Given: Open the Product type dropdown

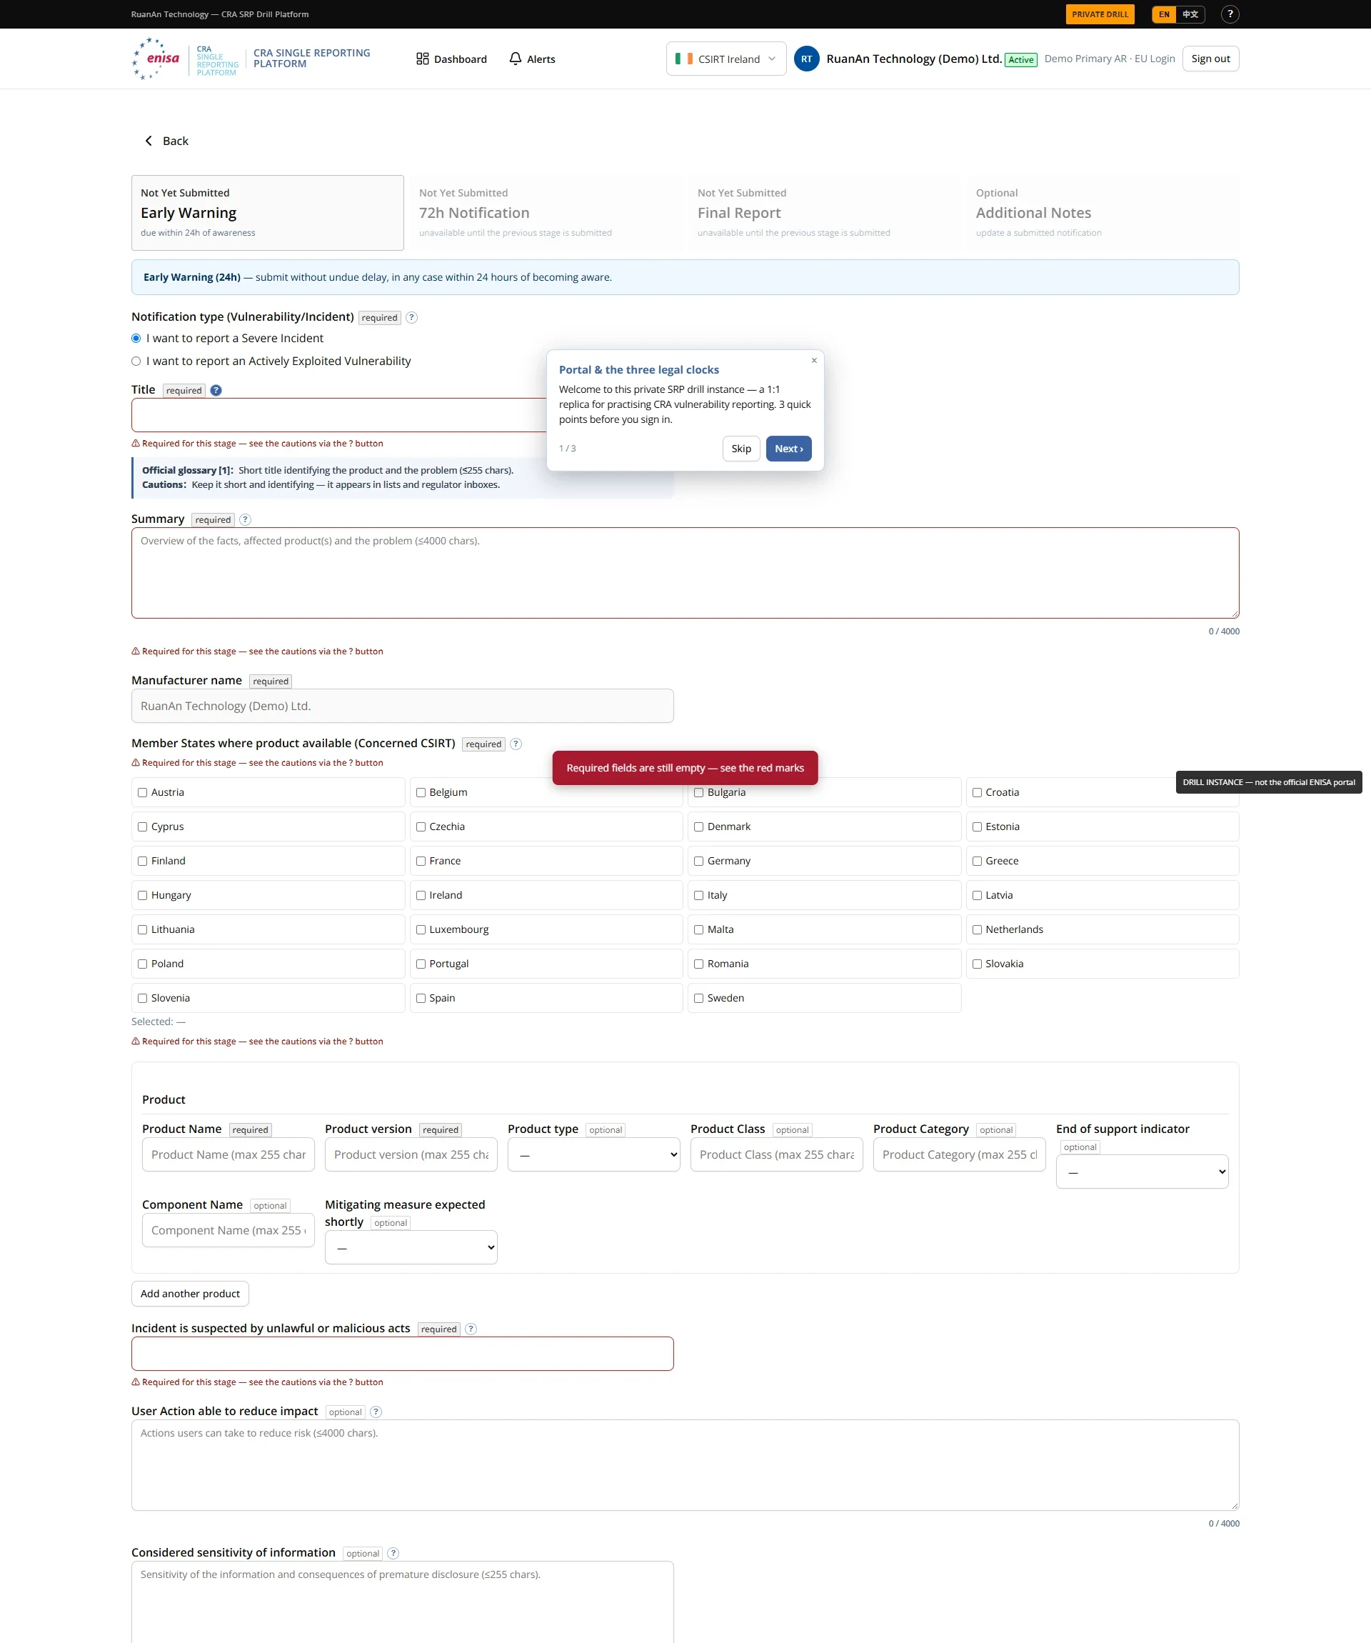Looking at the screenshot, I should coord(593,1155).
